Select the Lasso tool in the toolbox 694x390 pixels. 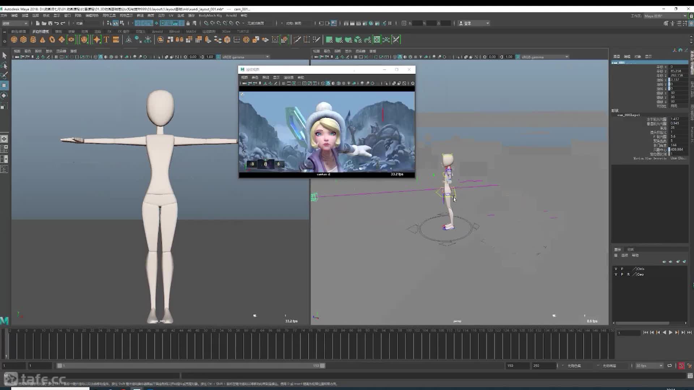(4, 65)
